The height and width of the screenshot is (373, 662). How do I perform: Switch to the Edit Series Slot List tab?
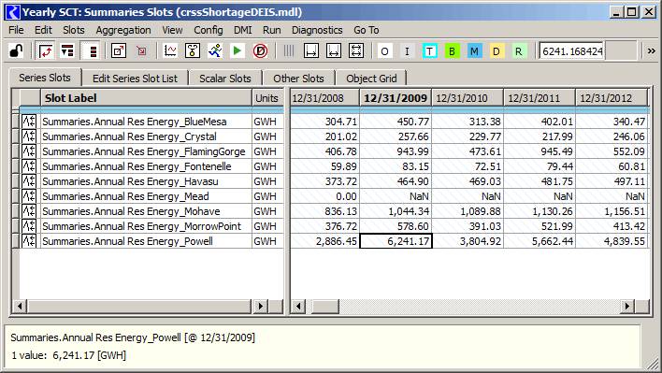(x=135, y=79)
